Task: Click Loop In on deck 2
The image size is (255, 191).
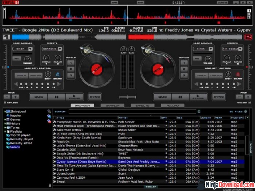Action: 202,76
